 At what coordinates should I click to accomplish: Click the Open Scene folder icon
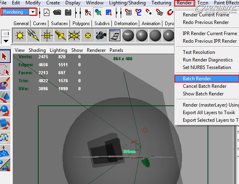(x=57, y=12)
